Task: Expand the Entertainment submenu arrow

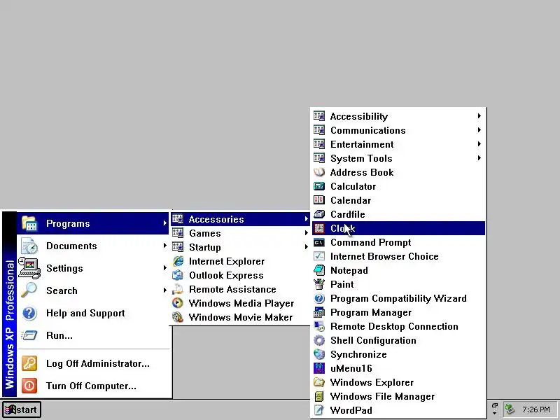Action: click(479, 144)
